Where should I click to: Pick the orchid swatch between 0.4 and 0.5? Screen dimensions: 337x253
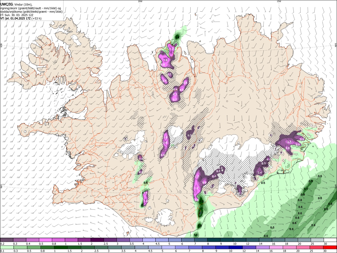click(x=32, y=240)
